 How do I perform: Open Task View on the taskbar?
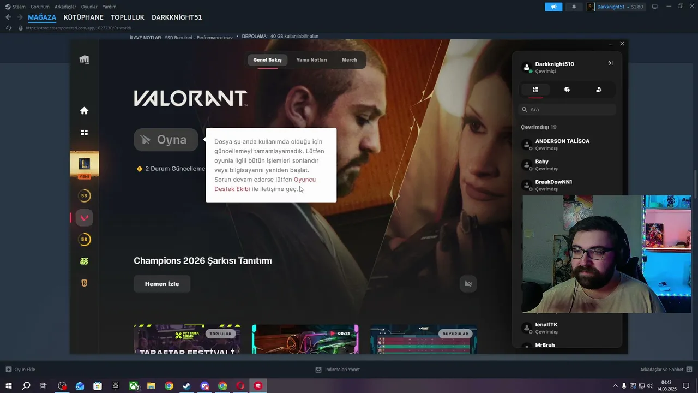(44, 386)
